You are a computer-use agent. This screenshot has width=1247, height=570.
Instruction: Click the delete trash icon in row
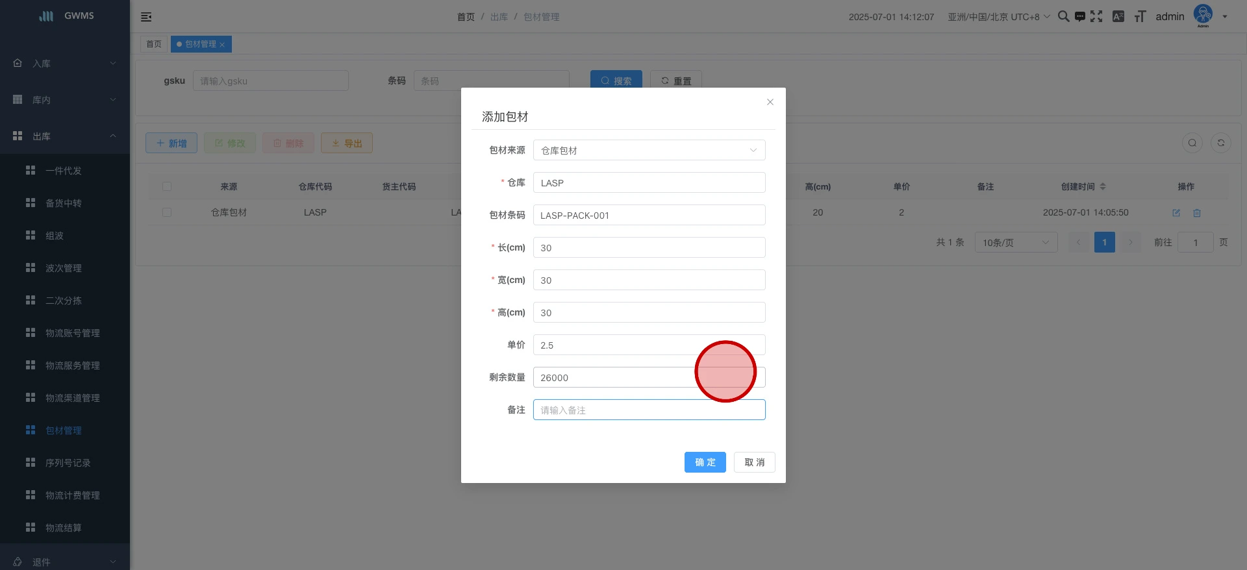click(x=1197, y=213)
